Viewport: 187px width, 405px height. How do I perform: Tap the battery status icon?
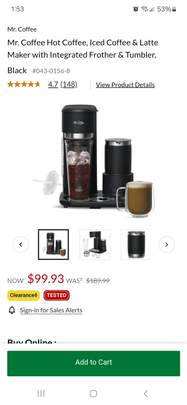coord(174,9)
